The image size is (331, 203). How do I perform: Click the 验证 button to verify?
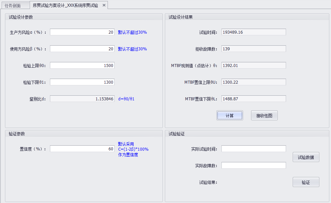coord(306,182)
